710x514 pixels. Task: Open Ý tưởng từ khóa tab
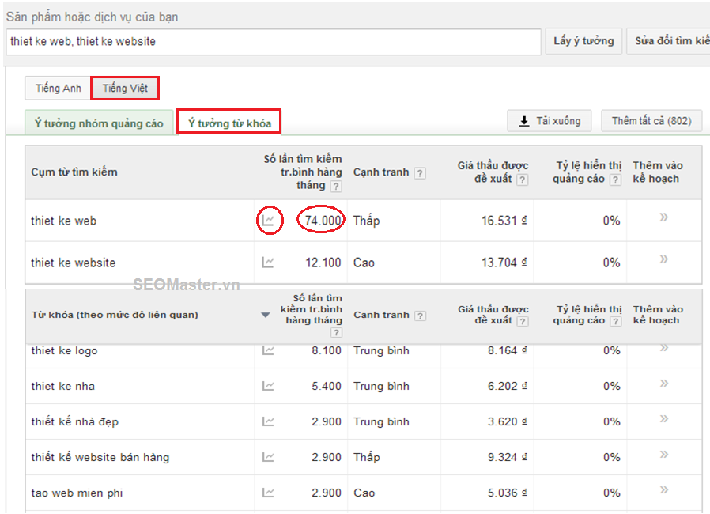pyautogui.click(x=229, y=123)
